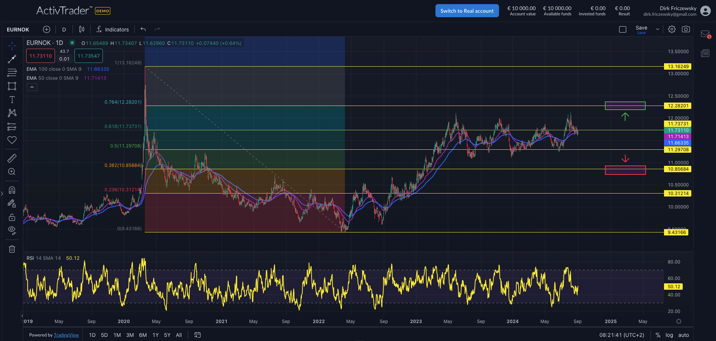Screen dimensions: 716x341
Task: Toggle hide all drawings eye icon
Action: coord(12,230)
